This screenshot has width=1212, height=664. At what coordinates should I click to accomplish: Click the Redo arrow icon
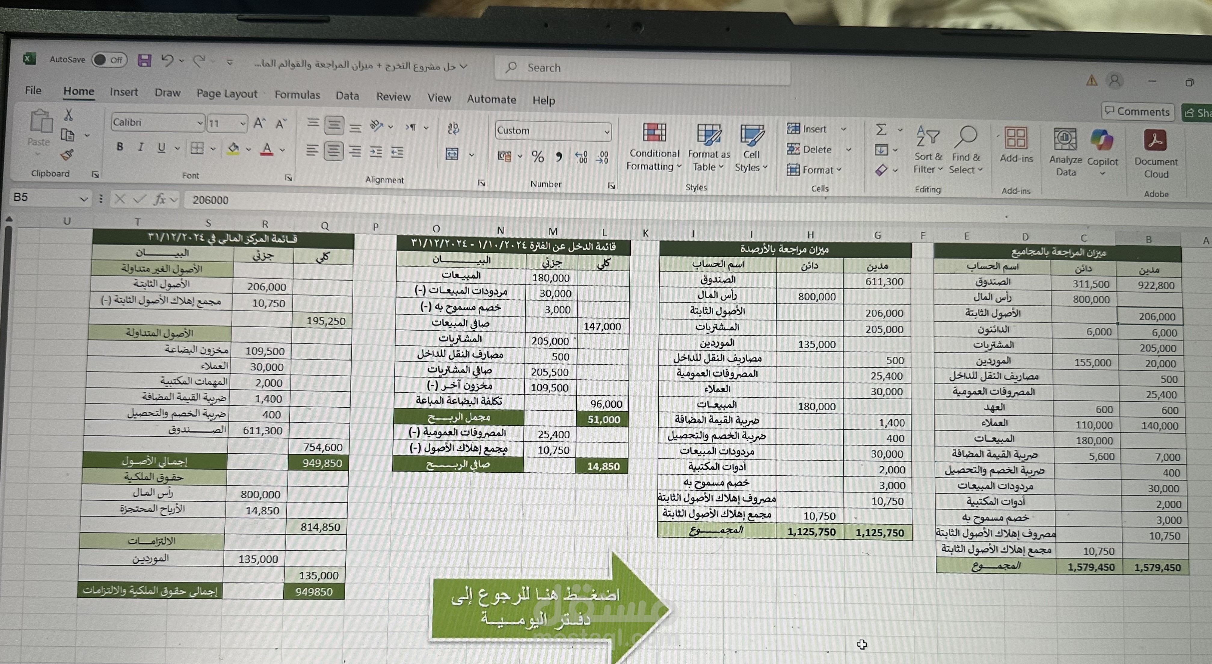(x=199, y=61)
